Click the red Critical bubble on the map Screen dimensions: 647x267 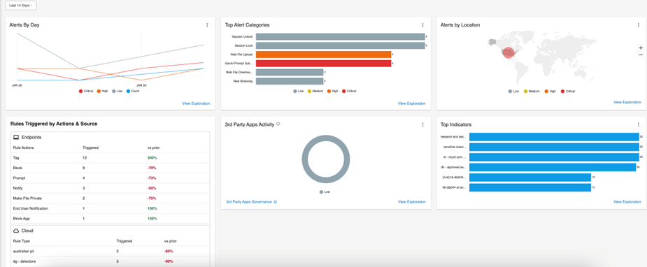(509, 52)
